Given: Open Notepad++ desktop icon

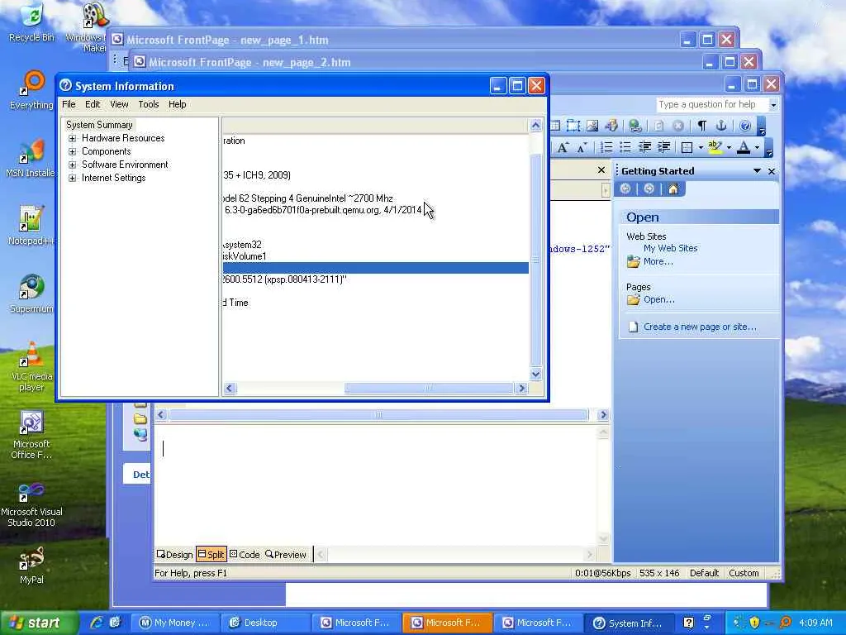Looking at the screenshot, I should 31,226.
